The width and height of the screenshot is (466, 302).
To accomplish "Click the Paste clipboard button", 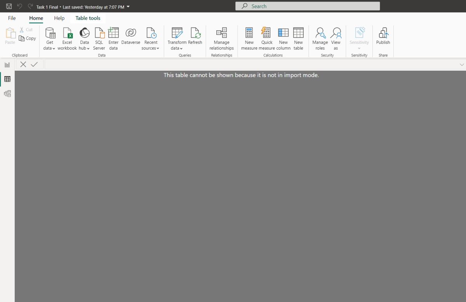I will (x=10, y=36).
